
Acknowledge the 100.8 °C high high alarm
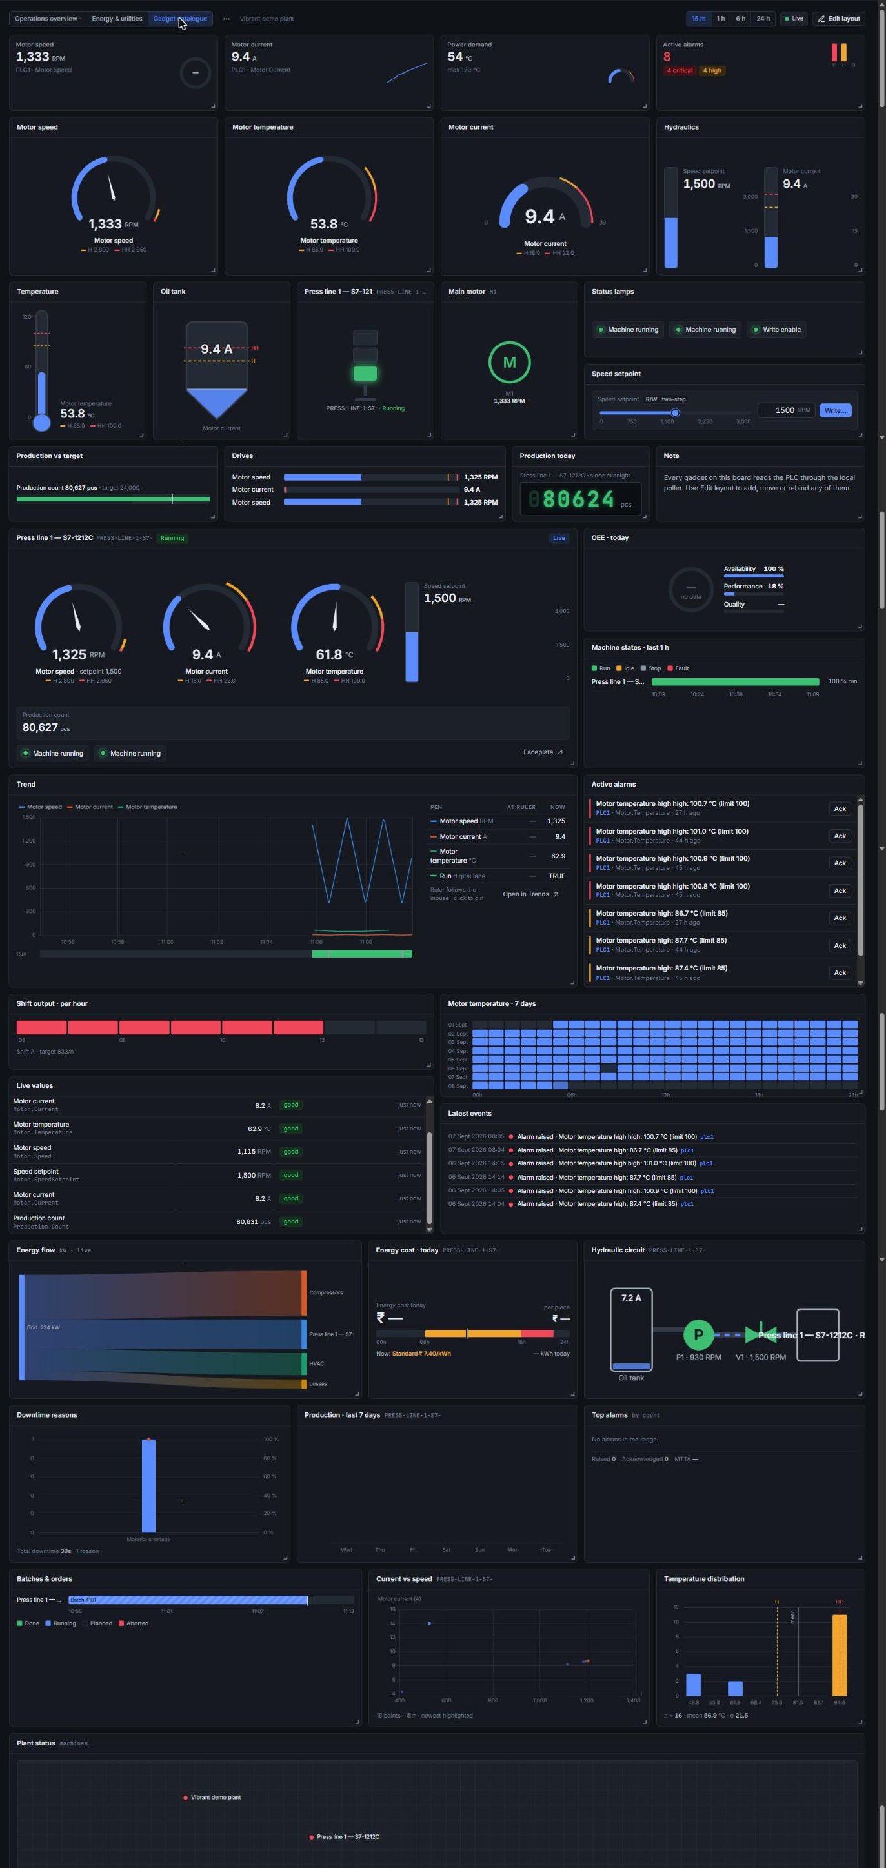click(840, 890)
